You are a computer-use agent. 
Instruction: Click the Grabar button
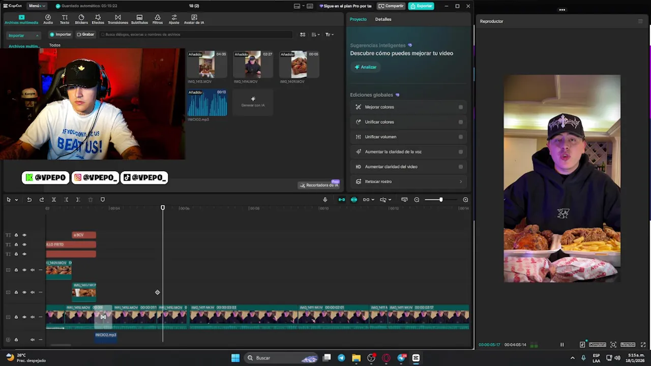[x=85, y=35]
